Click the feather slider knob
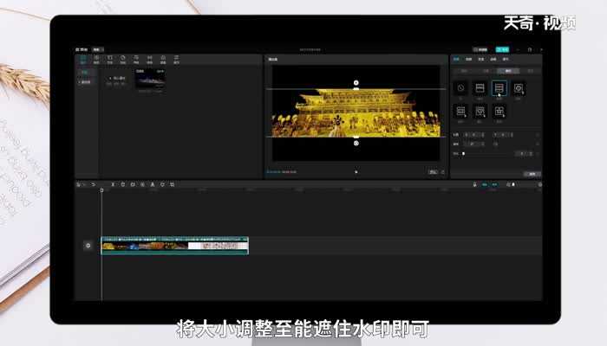 [463, 154]
